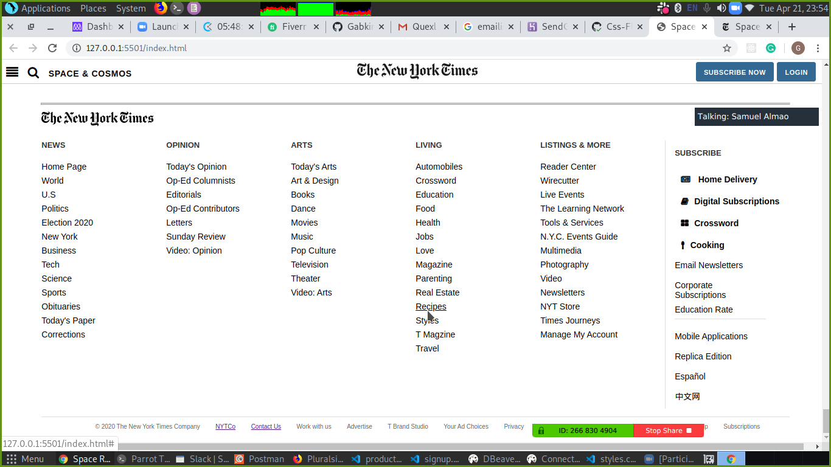Open the Applications menu

click(38, 8)
